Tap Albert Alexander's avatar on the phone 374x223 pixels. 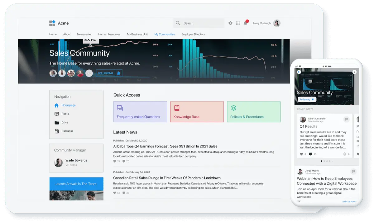(303, 120)
